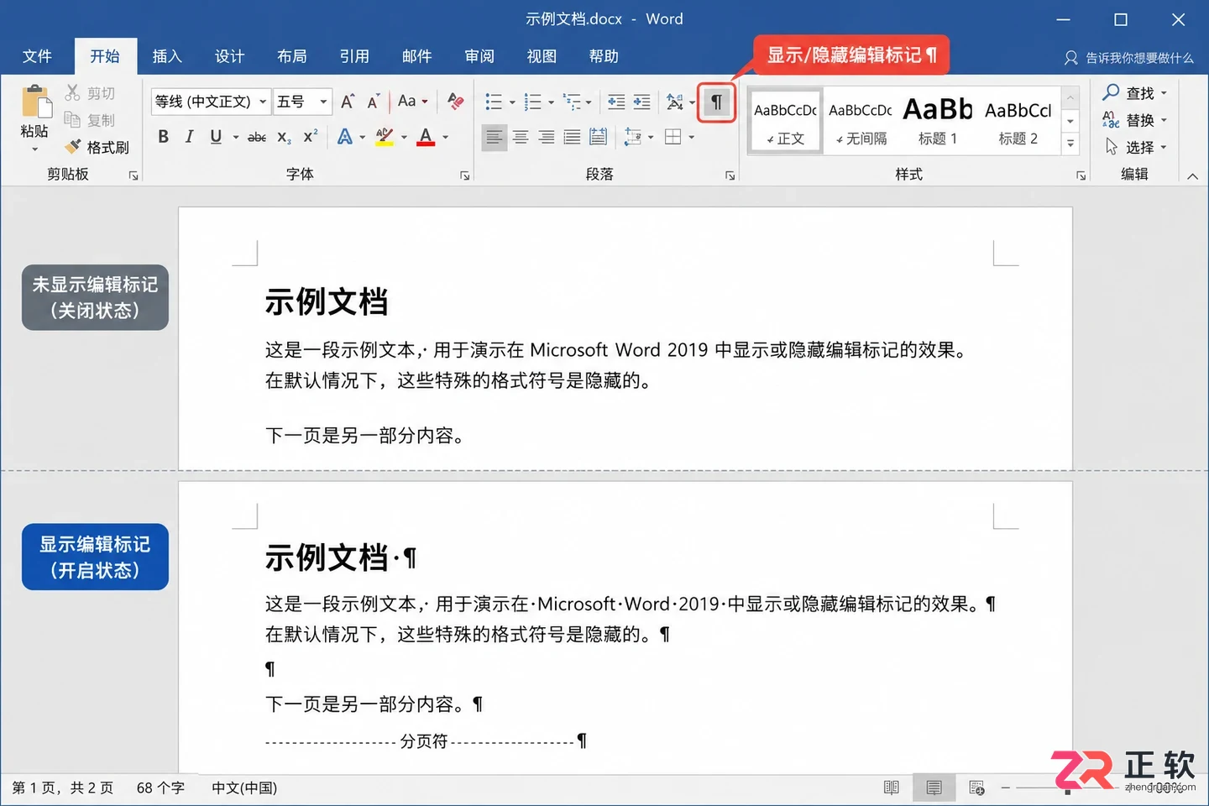The height and width of the screenshot is (806, 1209).
Task: Toggle superscript formatting
Action: (311, 137)
